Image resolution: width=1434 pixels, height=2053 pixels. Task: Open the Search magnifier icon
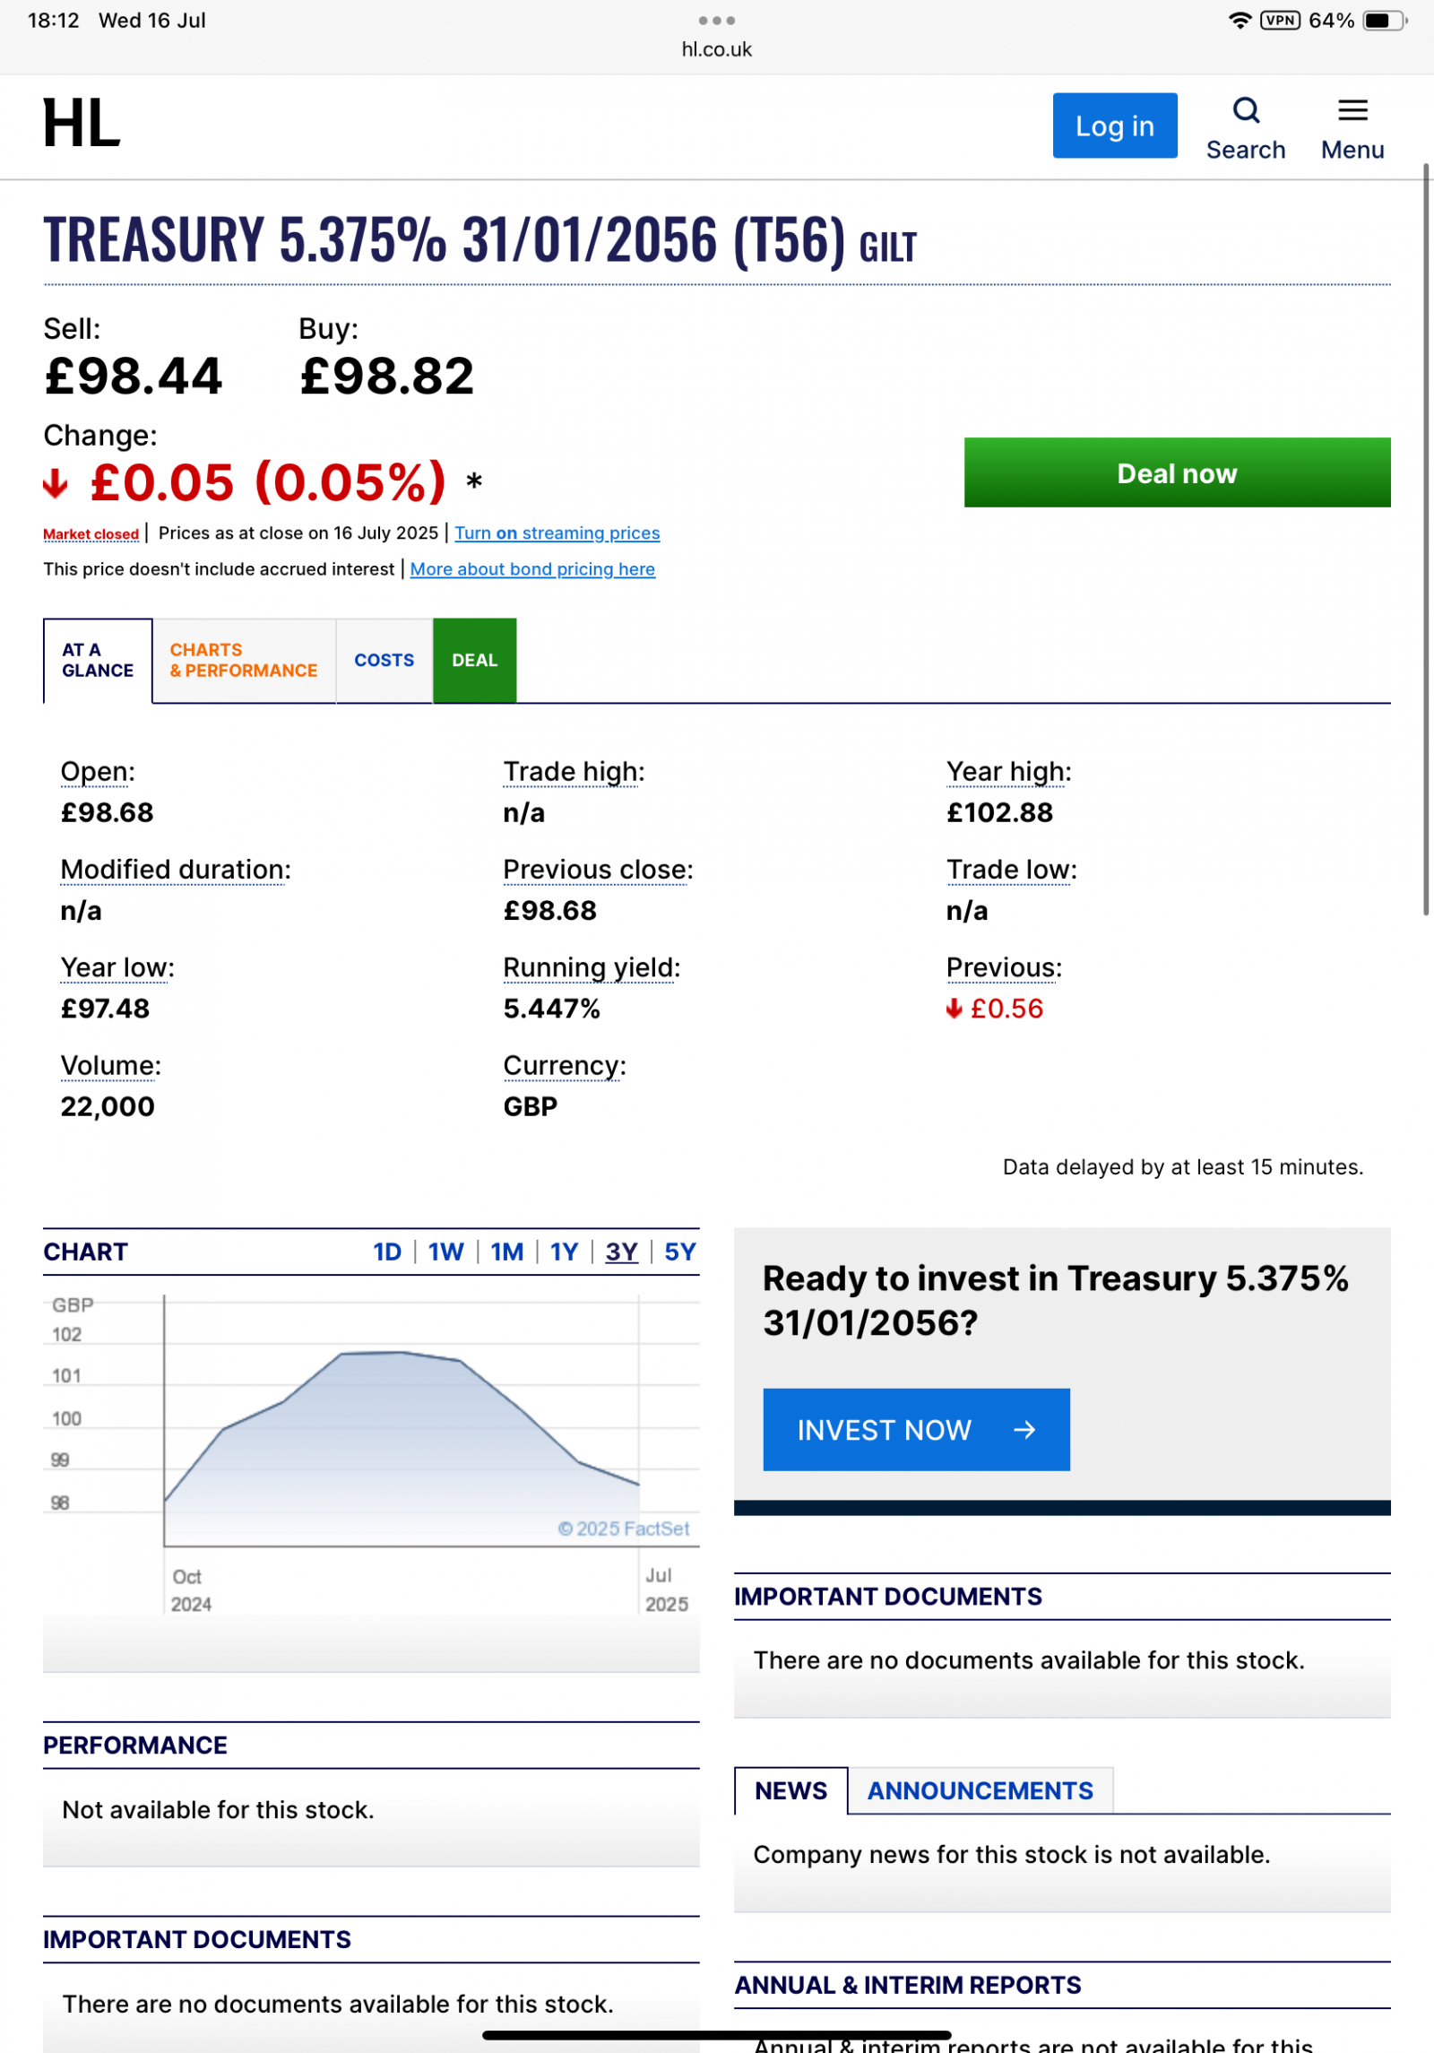[1245, 111]
